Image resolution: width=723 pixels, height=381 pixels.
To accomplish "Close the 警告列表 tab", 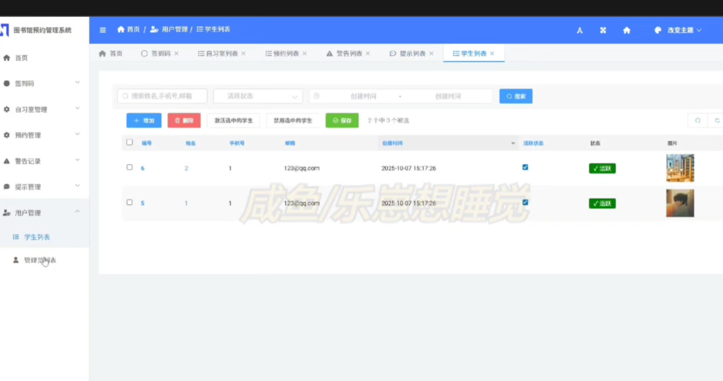I will pos(368,54).
